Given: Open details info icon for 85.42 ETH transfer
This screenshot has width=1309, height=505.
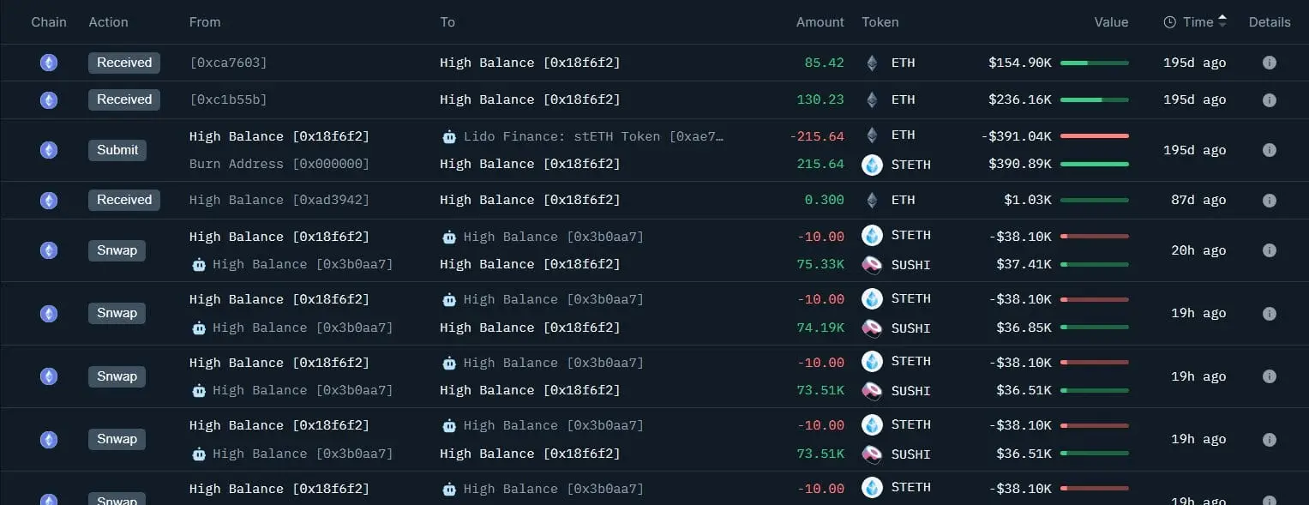Looking at the screenshot, I should tap(1270, 63).
